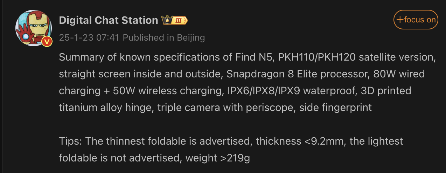
Task: Click the plus icon in the focus button
Action: click(399, 20)
